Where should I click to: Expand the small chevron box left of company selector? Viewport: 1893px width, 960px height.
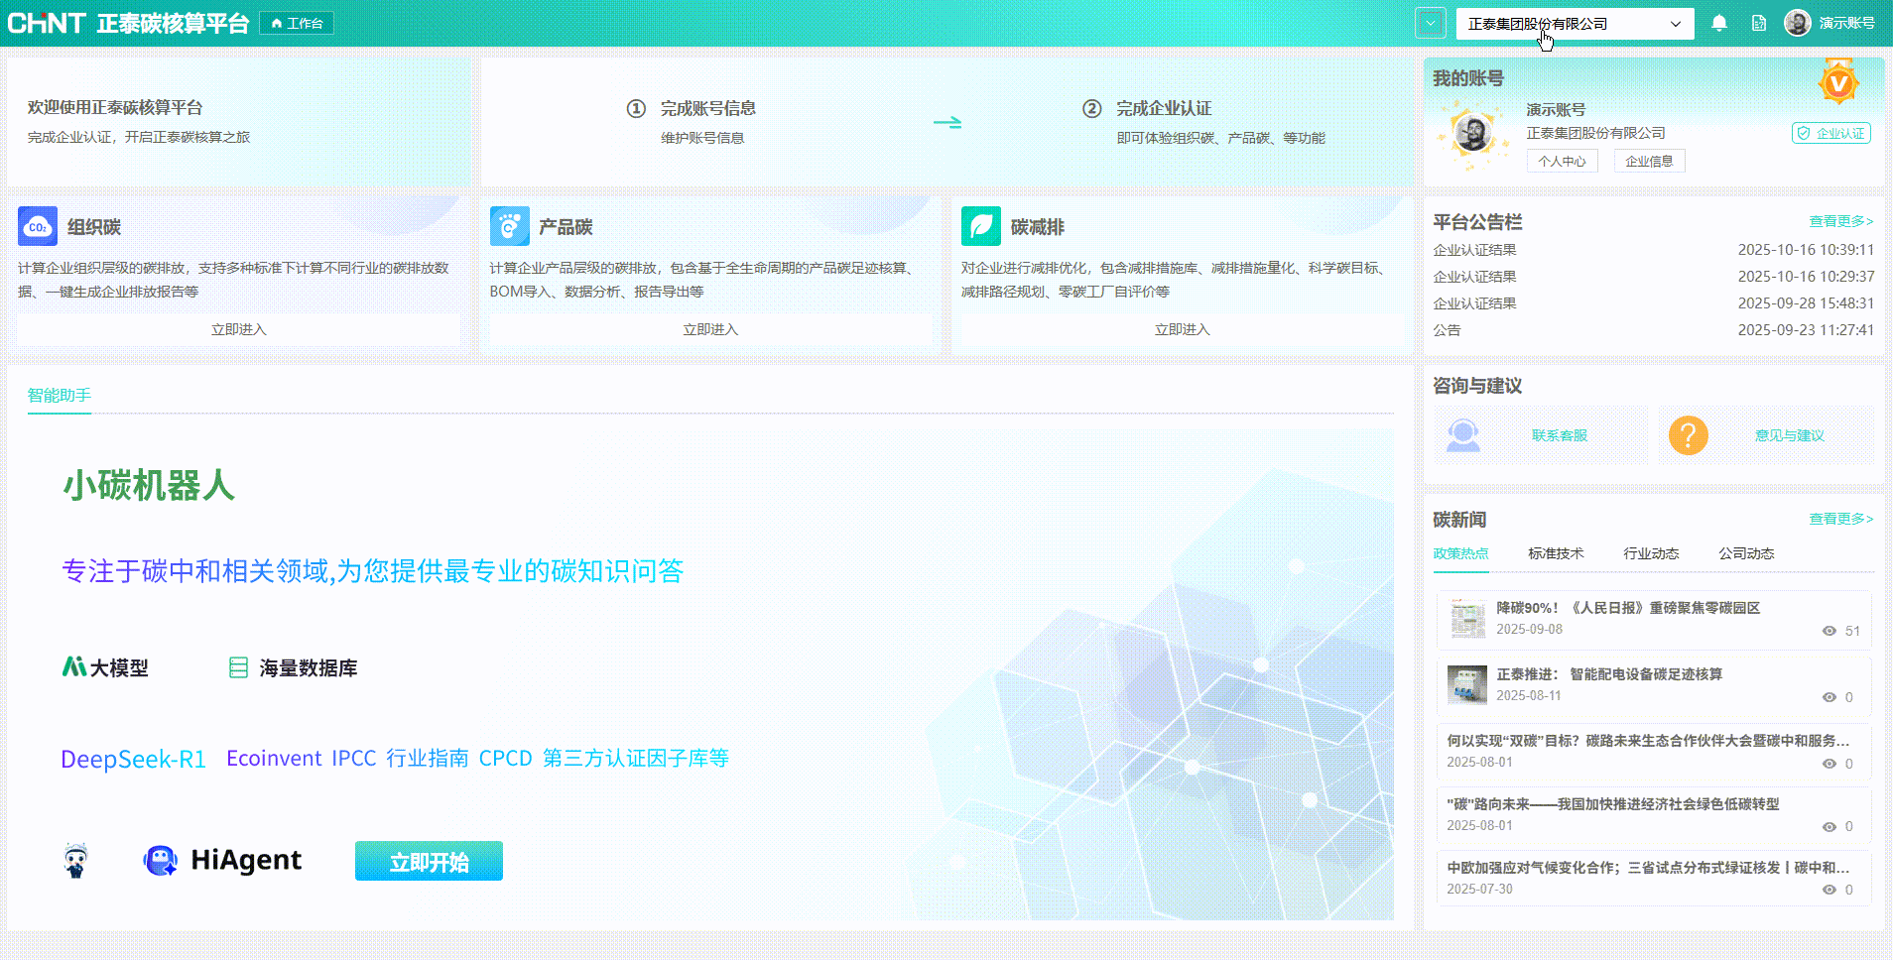(x=1430, y=24)
